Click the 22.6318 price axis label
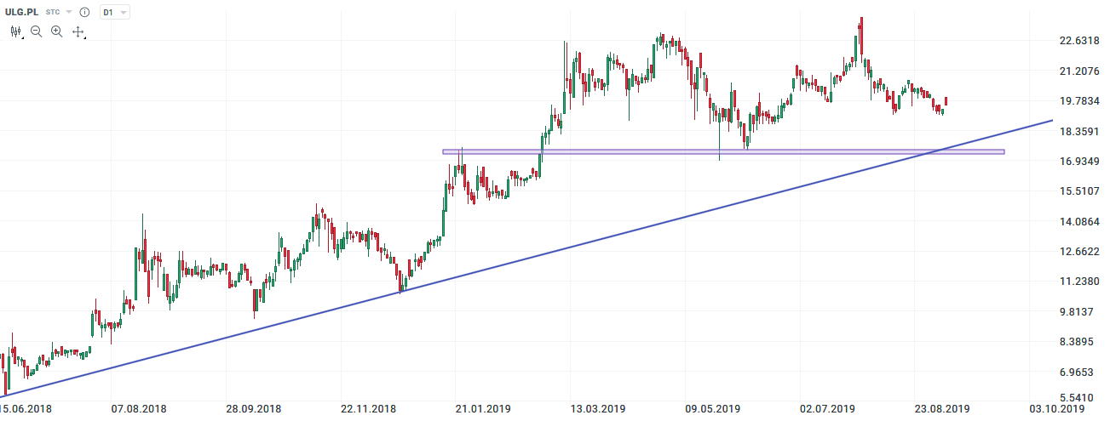Image resolution: width=1110 pixels, height=421 pixels. (1079, 41)
